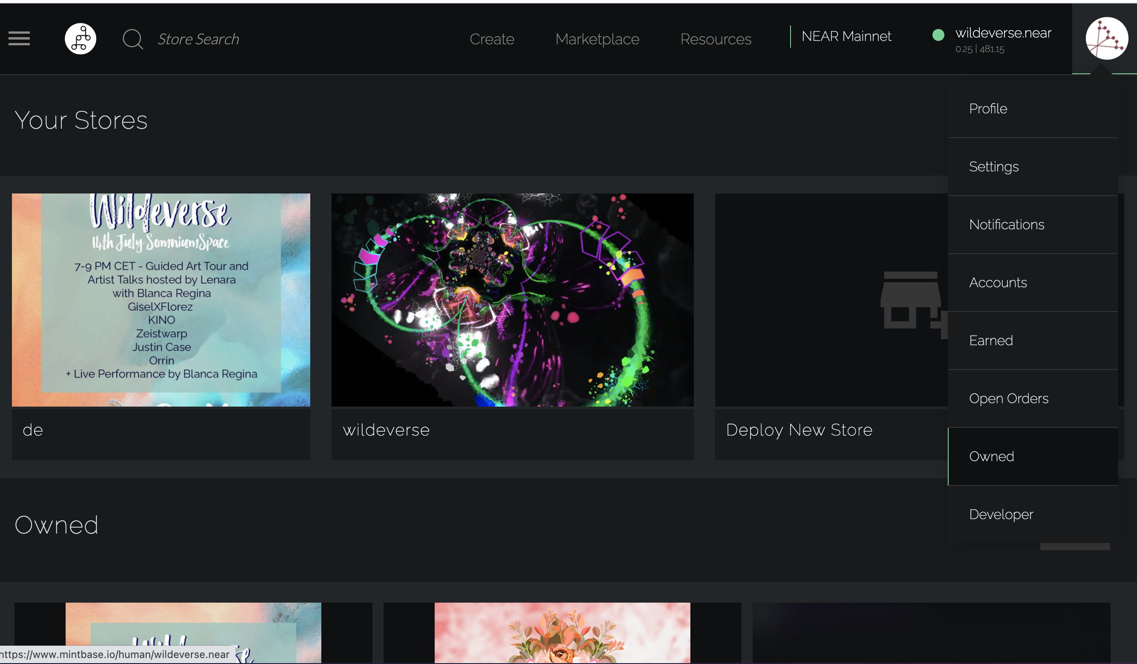Open the Resources menu
The height and width of the screenshot is (664, 1137).
[x=716, y=39]
